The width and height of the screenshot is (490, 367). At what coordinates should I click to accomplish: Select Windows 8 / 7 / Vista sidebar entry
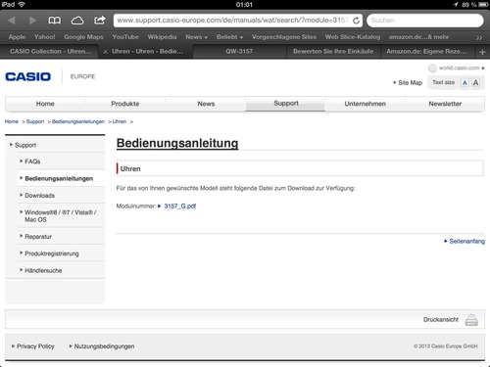pos(61,216)
